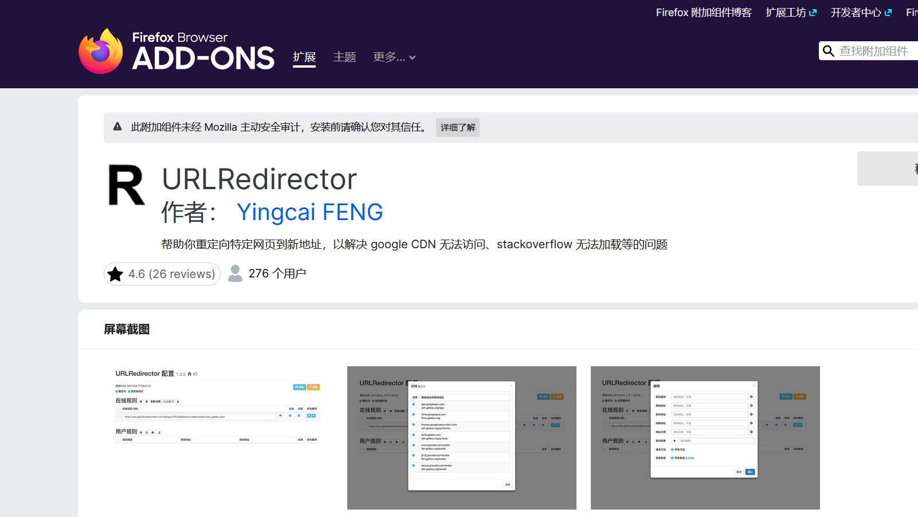918x517 pixels.
Task: Open the 4.6 (26 reviews) rating link
Action: coord(171,274)
